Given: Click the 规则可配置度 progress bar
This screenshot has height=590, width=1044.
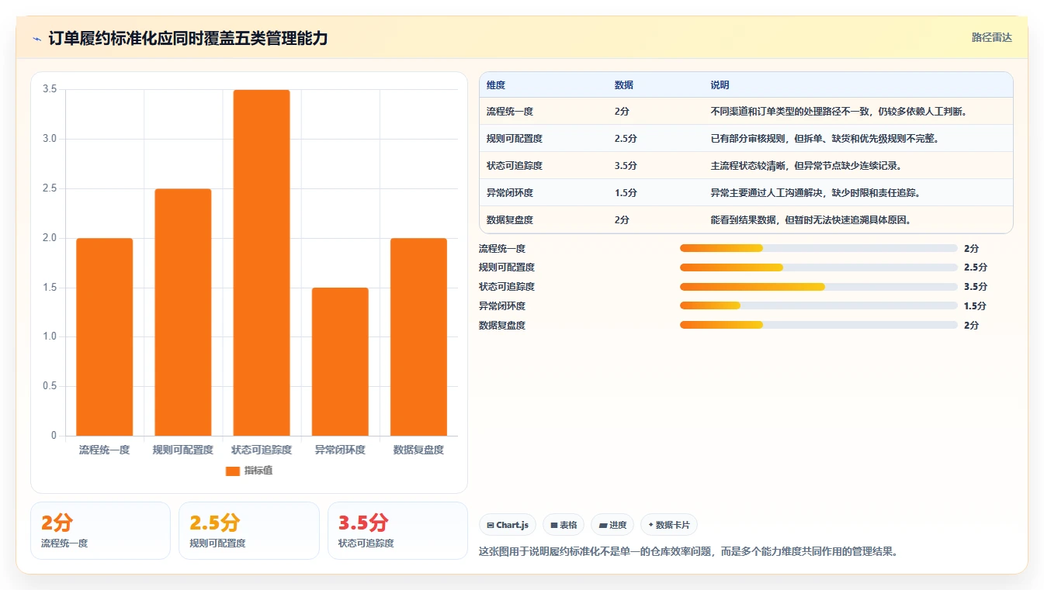Looking at the screenshot, I should point(818,267).
